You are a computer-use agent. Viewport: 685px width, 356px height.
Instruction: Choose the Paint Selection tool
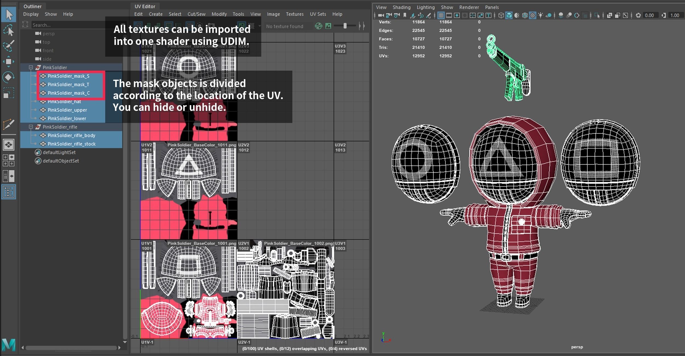click(x=9, y=45)
